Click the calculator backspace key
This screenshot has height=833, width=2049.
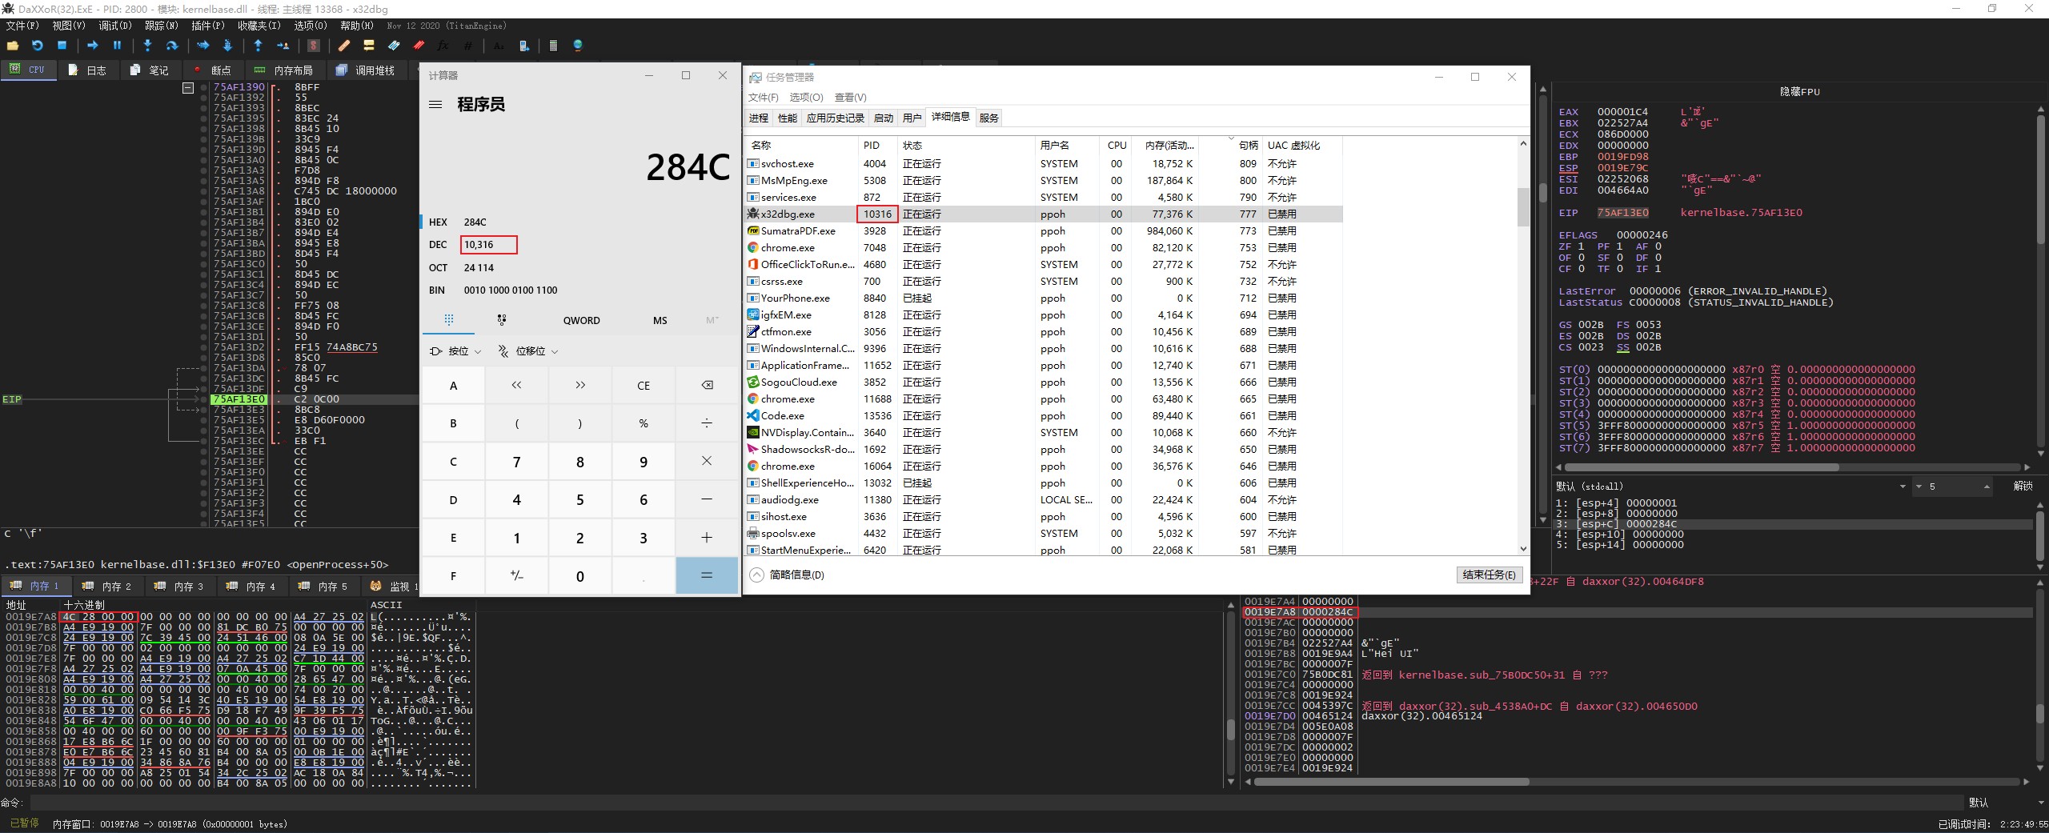[707, 386]
